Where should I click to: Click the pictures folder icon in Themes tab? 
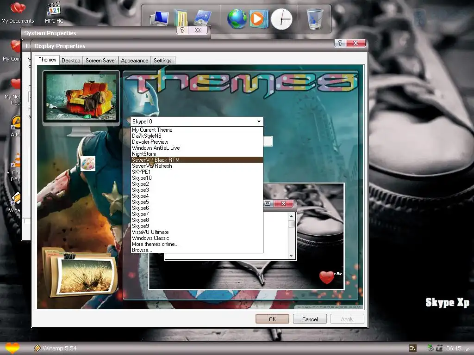[80, 272]
